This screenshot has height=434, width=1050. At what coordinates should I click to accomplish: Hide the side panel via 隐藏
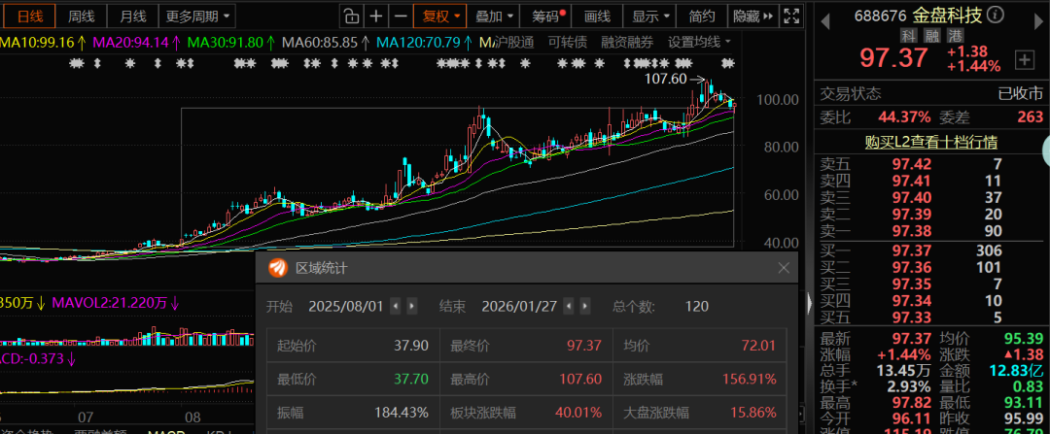click(752, 16)
